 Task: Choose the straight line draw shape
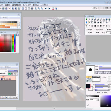pos(89,26)
